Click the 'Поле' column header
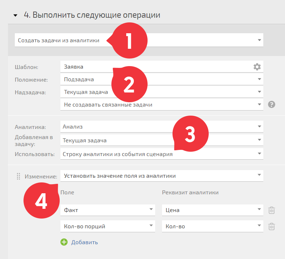 [x=67, y=193]
